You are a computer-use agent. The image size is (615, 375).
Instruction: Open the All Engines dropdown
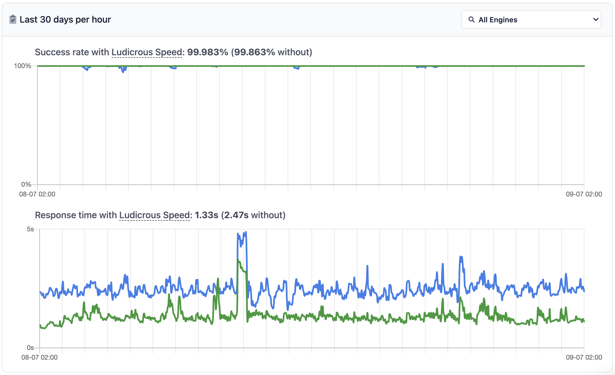(x=531, y=20)
